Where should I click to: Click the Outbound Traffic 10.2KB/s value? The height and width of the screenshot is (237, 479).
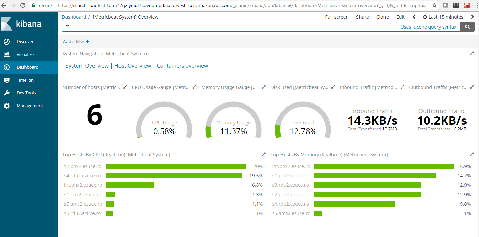pyautogui.click(x=442, y=120)
